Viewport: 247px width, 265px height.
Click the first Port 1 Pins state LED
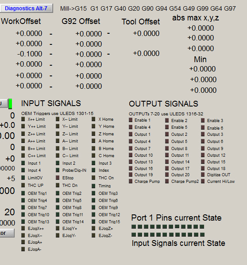click(134, 226)
